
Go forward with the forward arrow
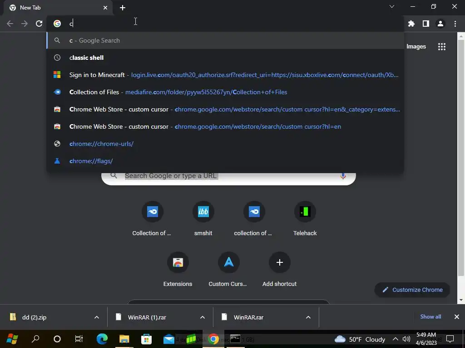click(25, 24)
